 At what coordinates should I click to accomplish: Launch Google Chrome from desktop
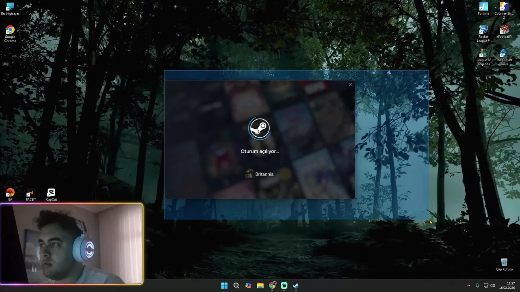coord(10,33)
